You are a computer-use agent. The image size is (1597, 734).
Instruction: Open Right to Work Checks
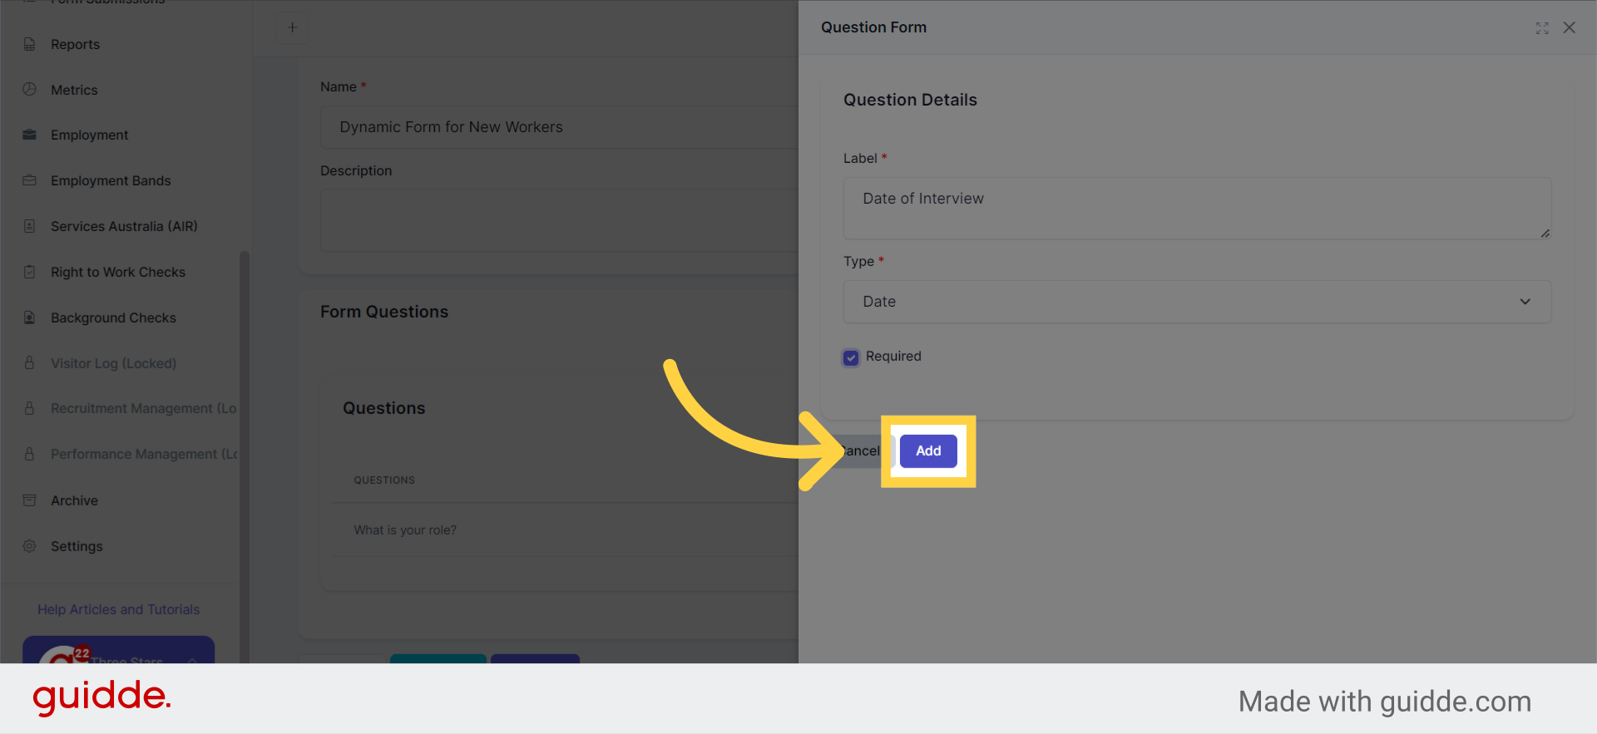[118, 272]
